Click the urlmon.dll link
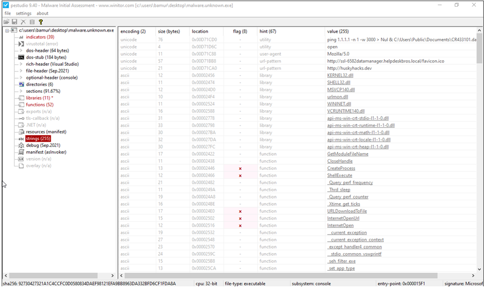486x288 pixels. tap(337, 97)
